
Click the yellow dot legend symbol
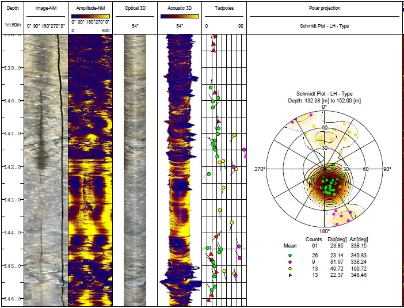coord(290,269)
